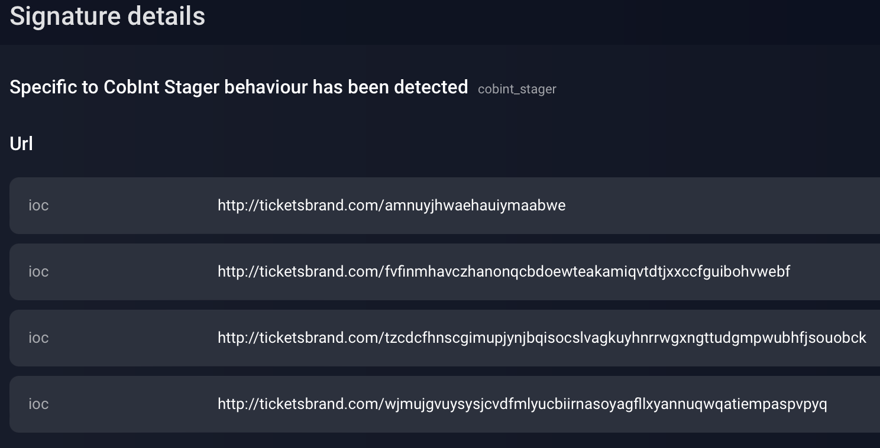The width and height of the screenshot is (880, 448).
Task: Click the URL path starting with tzcdcfhnscgimupjynjbqisocslvagkuyhnrrwgxngttudgmpwubhfjsouobck
Action: pos(625,338)
